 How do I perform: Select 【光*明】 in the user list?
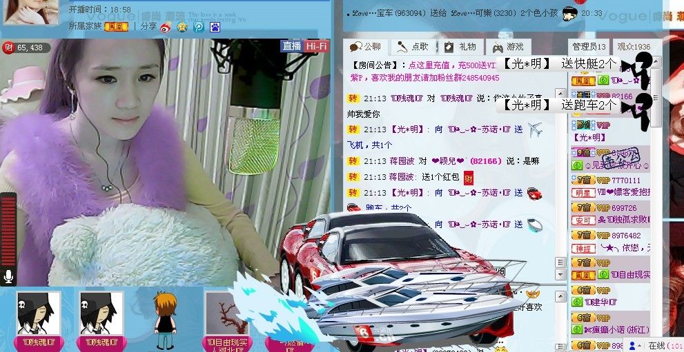[x=589, y=138]
